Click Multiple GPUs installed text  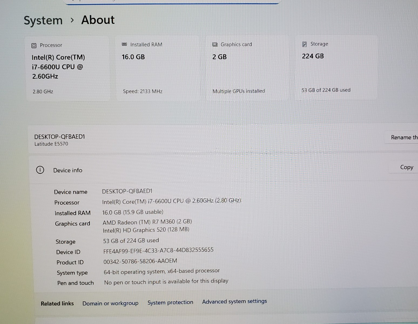pyautogui.click(x=239, y=91)
